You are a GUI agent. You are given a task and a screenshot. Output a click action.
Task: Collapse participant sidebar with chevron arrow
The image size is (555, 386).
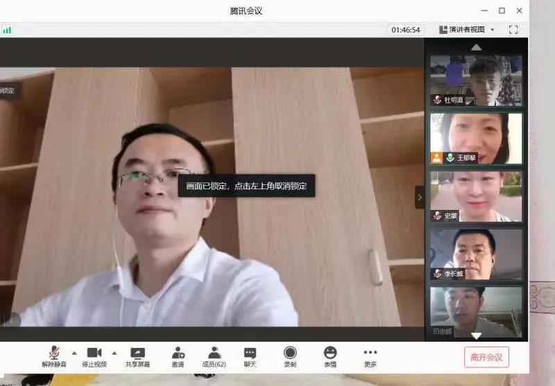point(419,197)
